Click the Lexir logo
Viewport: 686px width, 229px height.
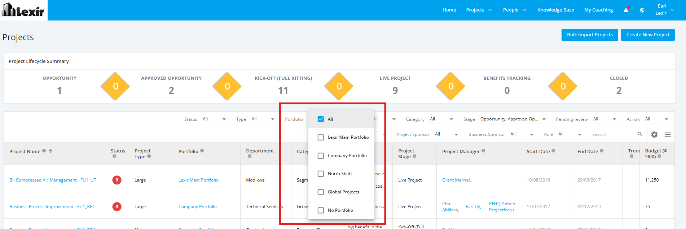coord(23,10)
